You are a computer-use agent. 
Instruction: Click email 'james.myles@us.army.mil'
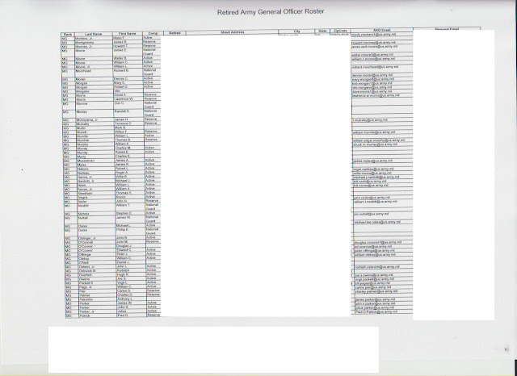[372, 161]
